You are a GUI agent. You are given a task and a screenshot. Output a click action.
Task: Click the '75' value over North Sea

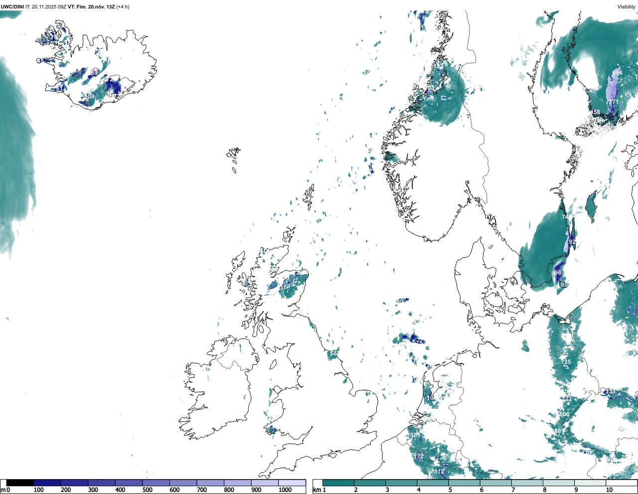tap(420, 342)
